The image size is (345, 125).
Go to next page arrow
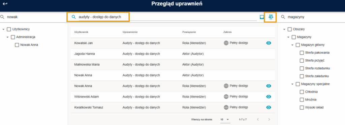click(269, 120)
